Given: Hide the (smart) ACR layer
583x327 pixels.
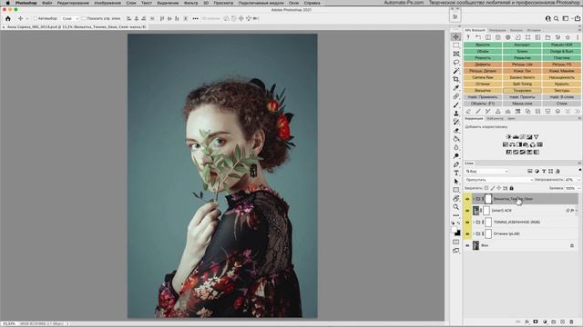Looking at the screenshot, I should click(x=467, y=210).
